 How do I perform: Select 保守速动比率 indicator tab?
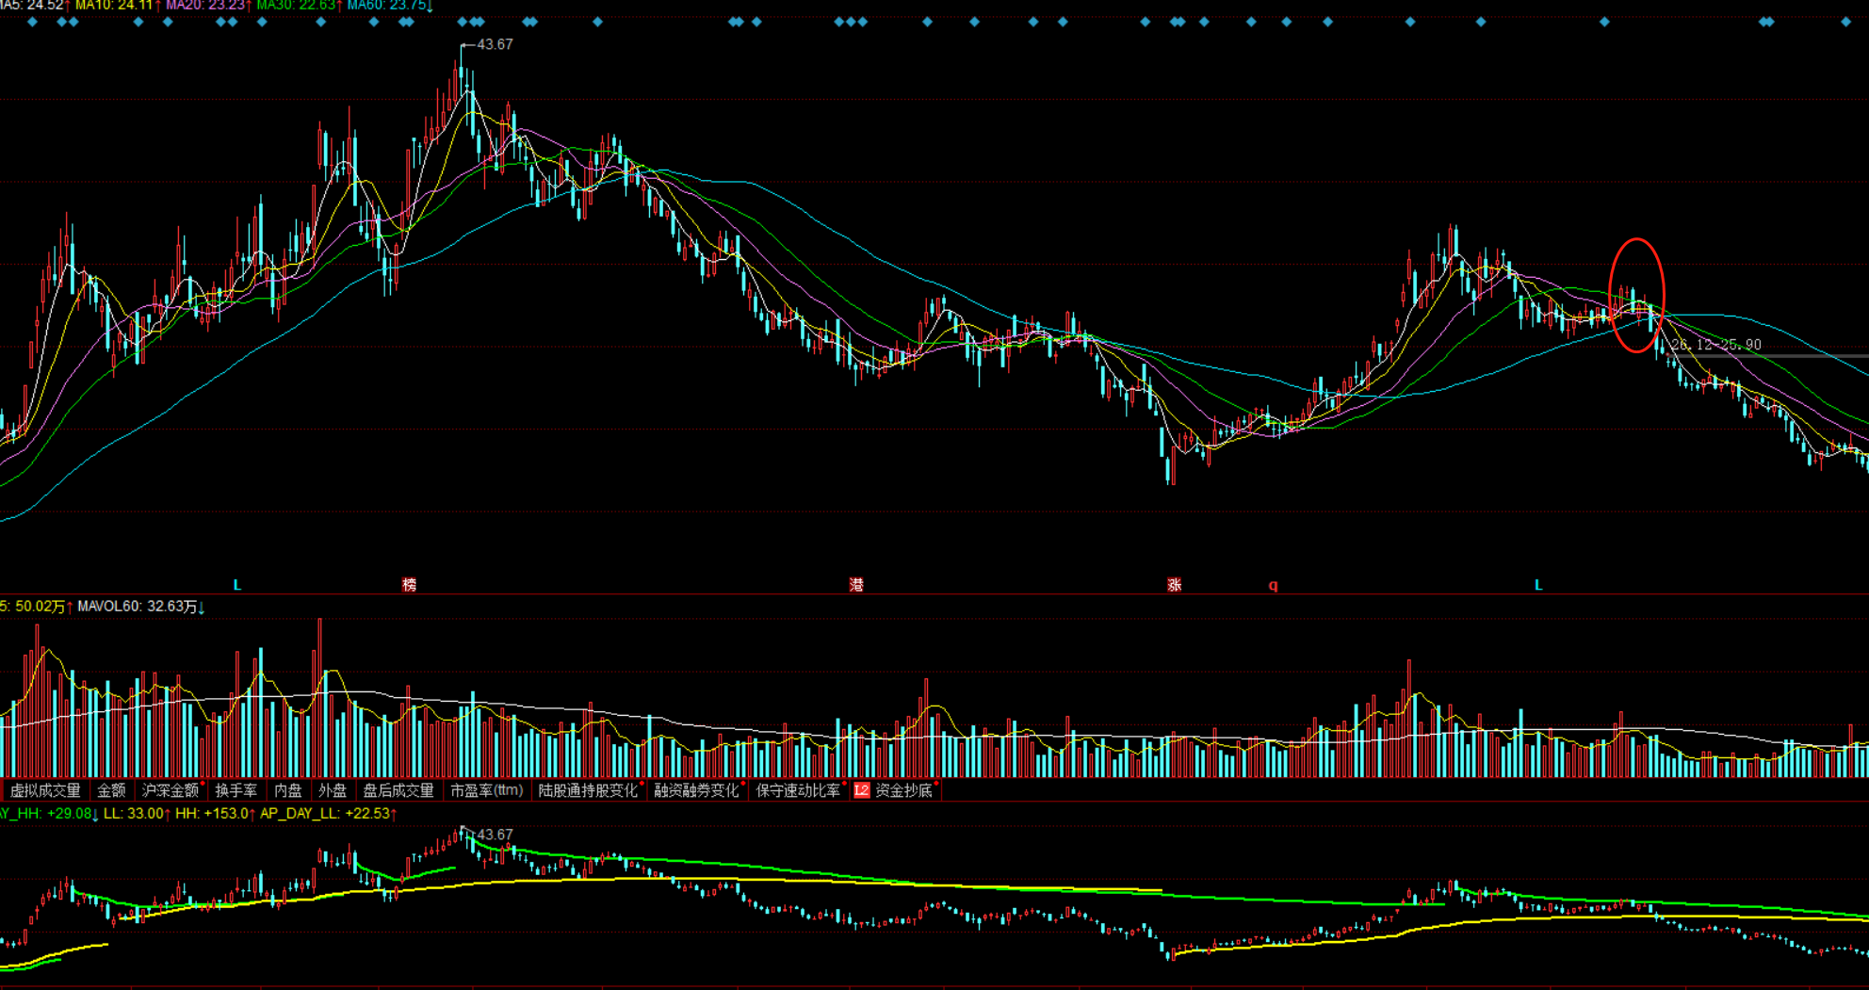coord(797,790)
